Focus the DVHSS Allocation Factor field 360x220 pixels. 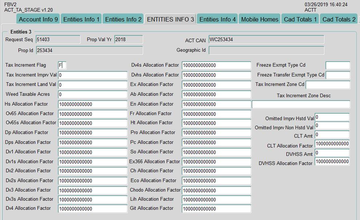(332, 162)
